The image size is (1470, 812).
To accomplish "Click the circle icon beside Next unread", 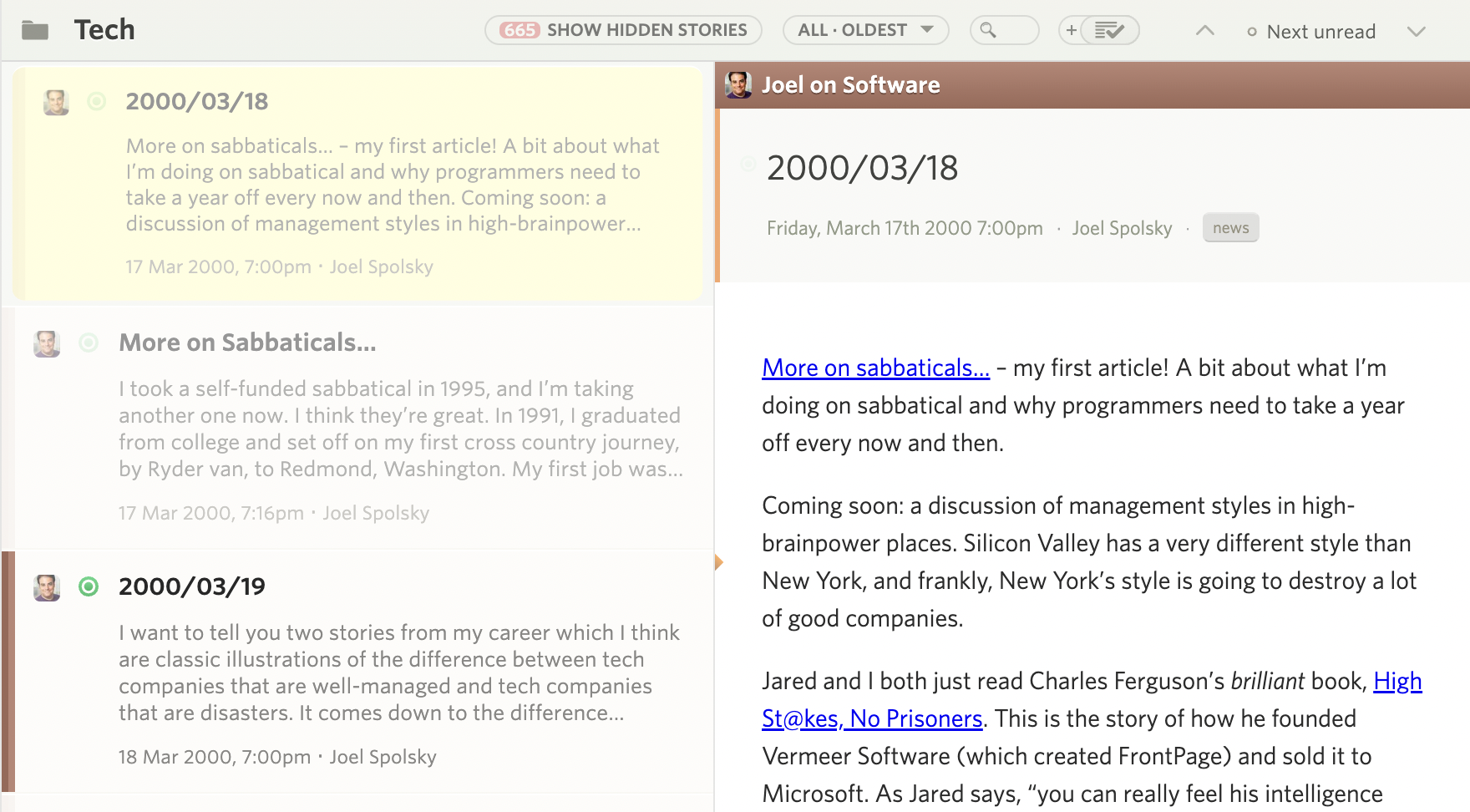I will [1252, 32].
